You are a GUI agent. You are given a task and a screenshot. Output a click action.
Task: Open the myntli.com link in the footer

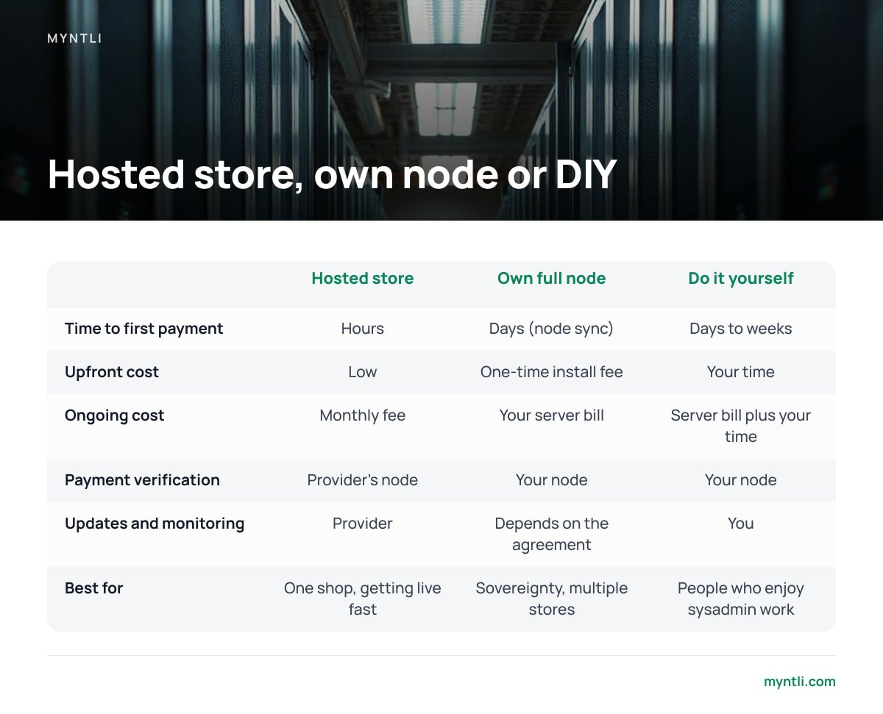click(800, 682)
